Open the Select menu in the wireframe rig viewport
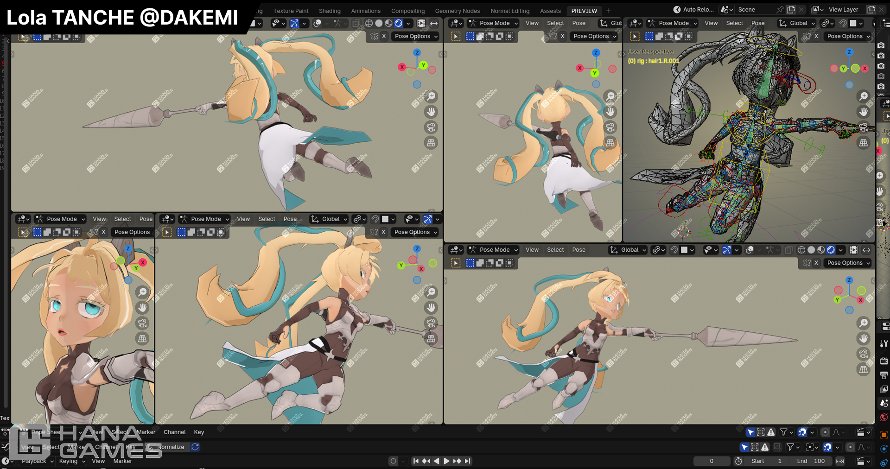 point(734,23)
